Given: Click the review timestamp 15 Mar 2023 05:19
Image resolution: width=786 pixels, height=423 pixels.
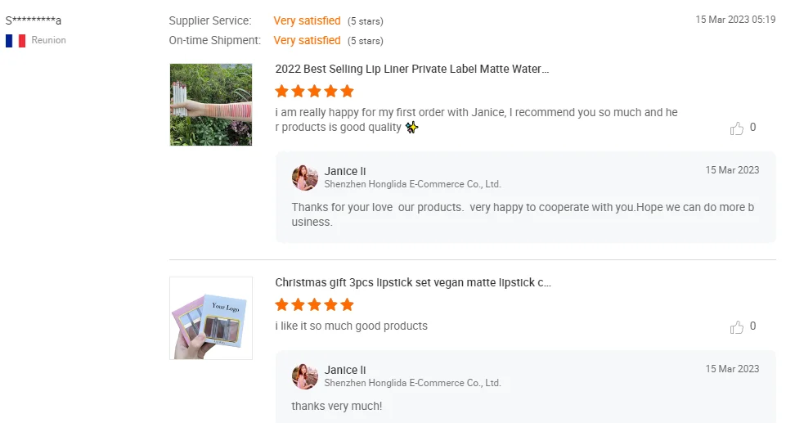Looking at the screenshot, I should [x=735, y=20].
